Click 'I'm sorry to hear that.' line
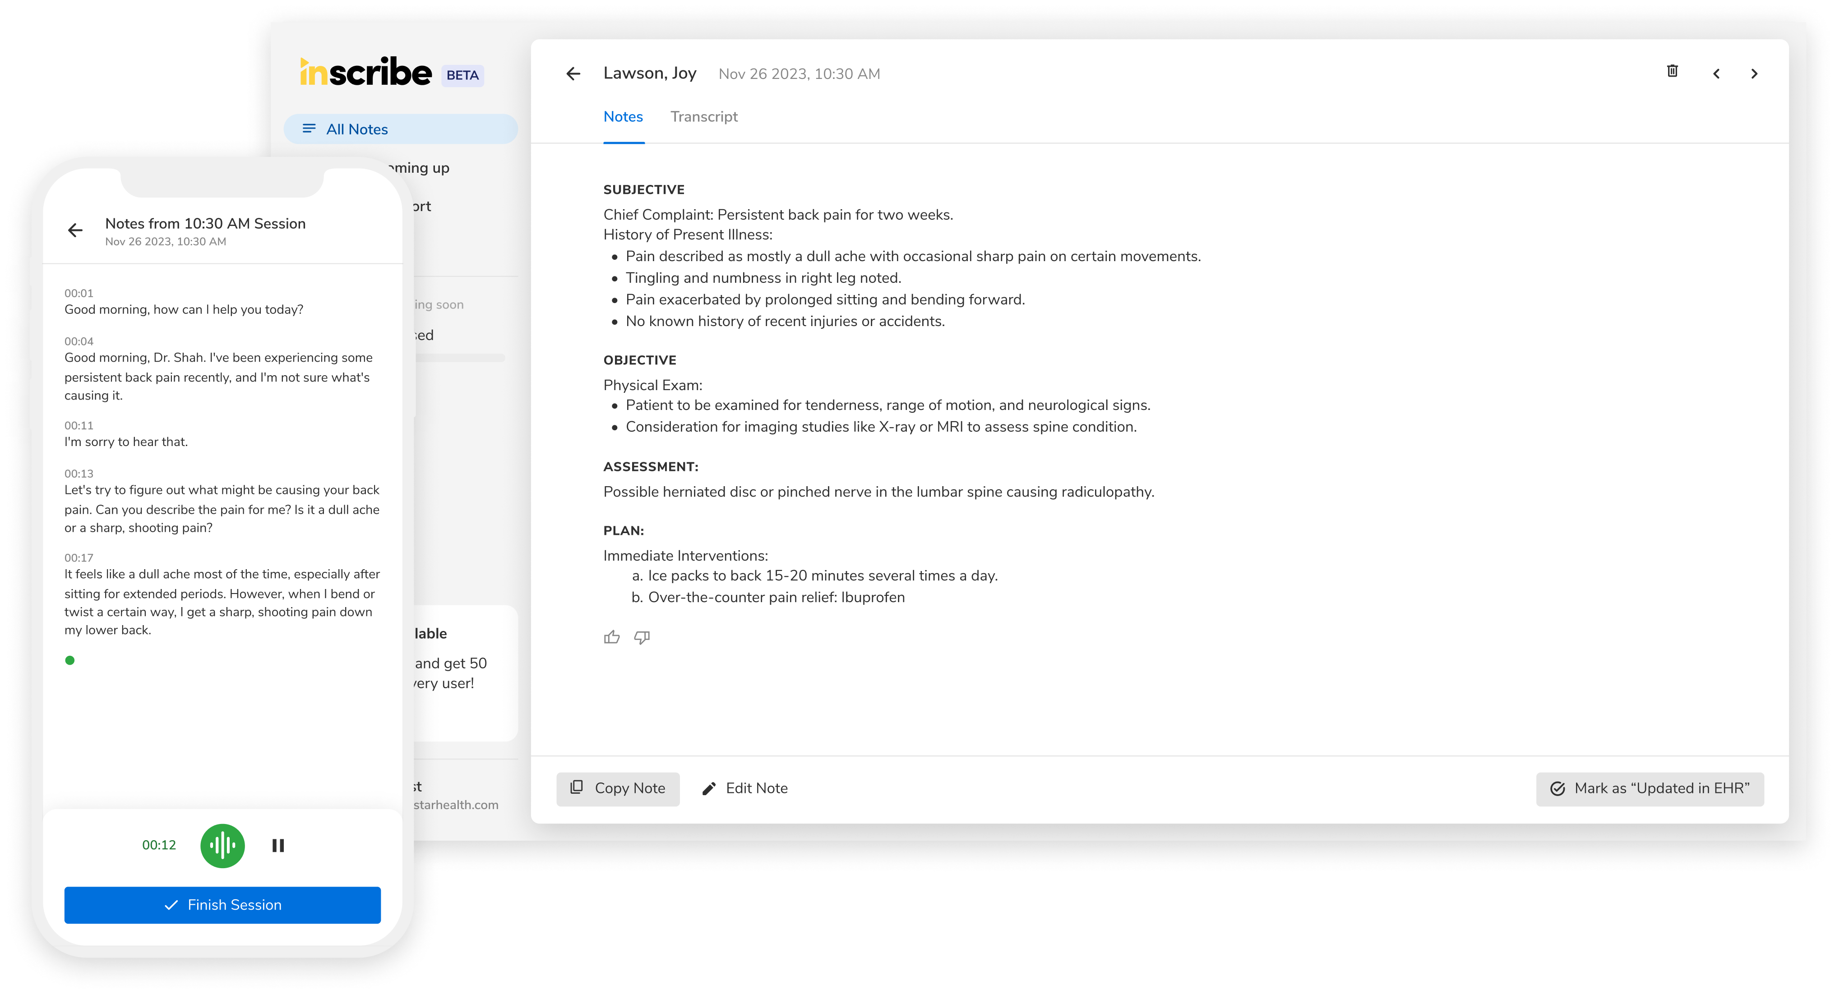 pyautogui.click(x=126, y=442)
